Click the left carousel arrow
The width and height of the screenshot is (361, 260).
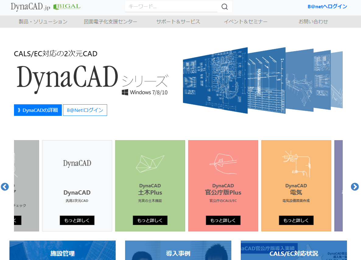pos(5,187)
